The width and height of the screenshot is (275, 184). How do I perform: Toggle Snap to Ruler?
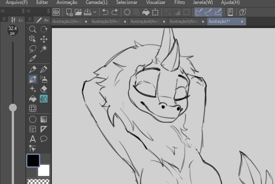199,12
